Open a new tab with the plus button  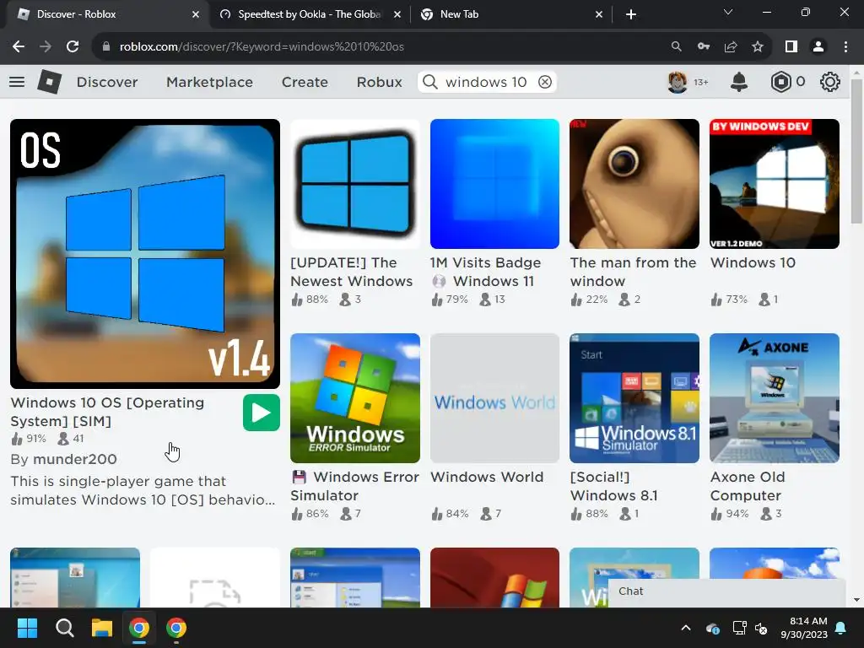point(631,14)
